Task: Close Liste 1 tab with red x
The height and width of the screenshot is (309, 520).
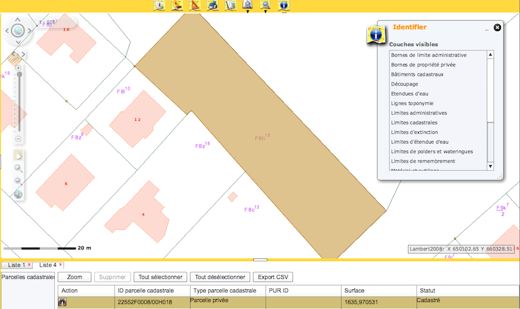Action: [x=29, y=264]
